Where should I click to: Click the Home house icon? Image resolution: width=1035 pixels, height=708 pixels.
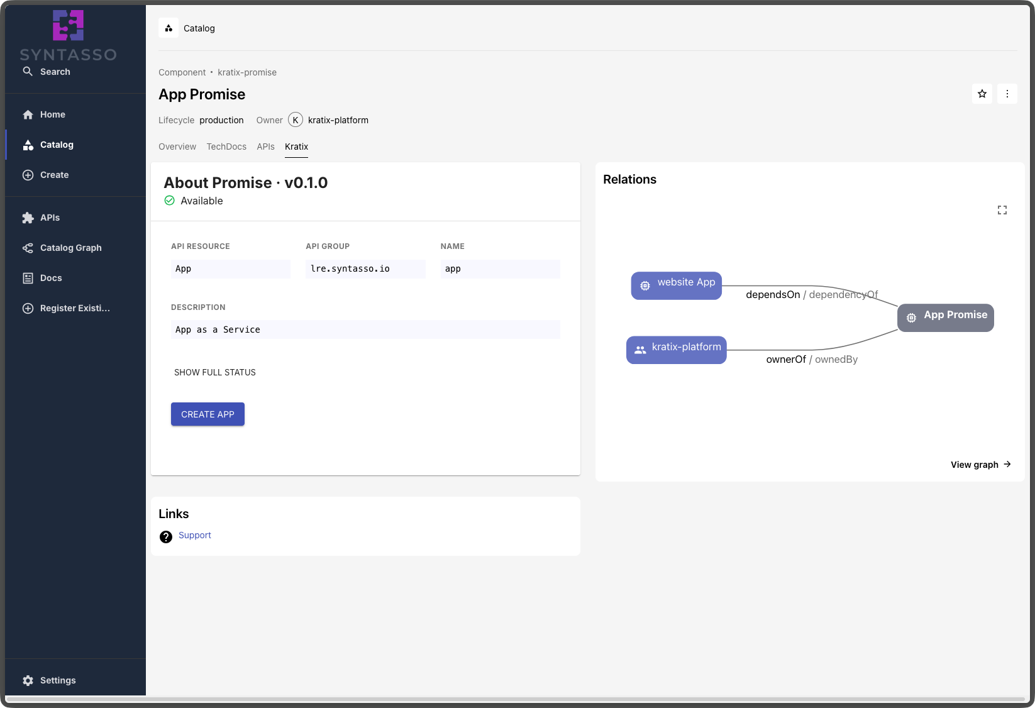tap(28, 114)
